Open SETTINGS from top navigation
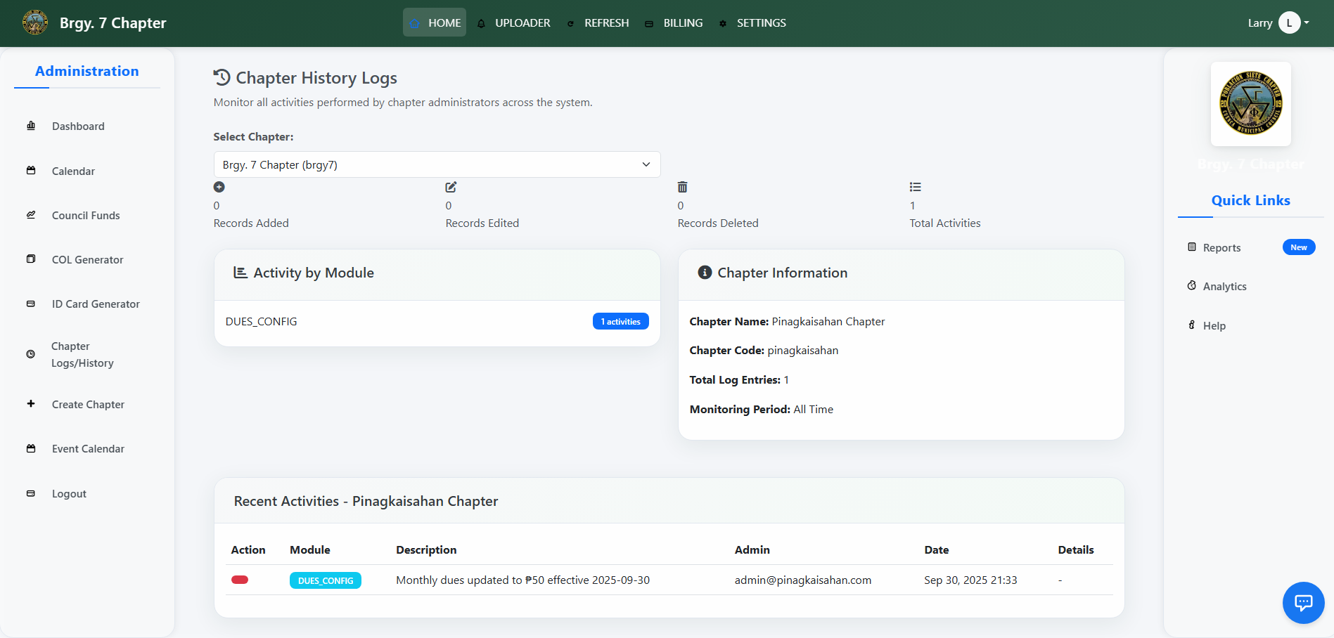Screen dimensions: 1334x638 [x=752, y=22]
